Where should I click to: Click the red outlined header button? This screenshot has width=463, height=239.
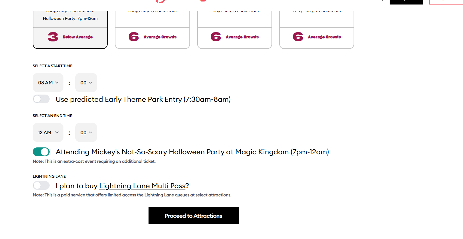pos(446,2)
